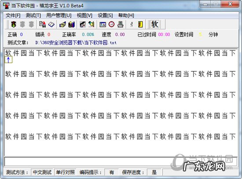Click the greyed traffic light next to document icon

pos(31,24)
